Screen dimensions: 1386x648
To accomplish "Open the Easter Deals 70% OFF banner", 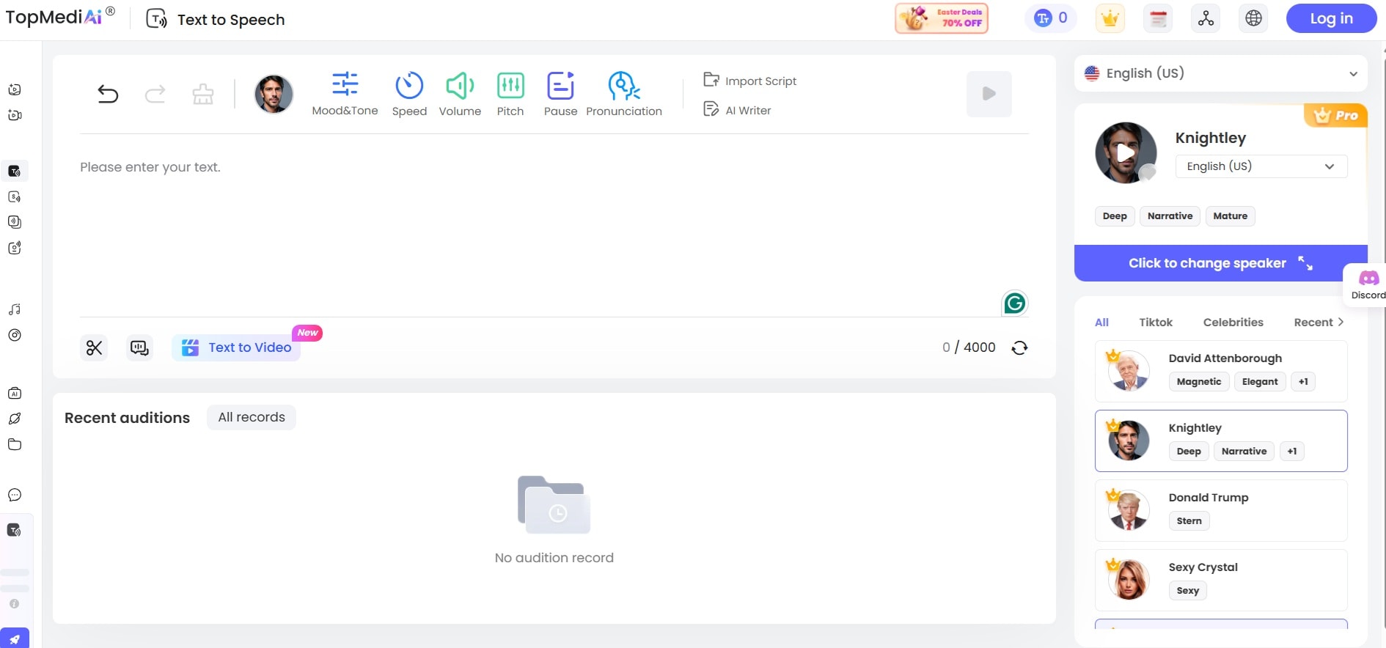I will pyautogui.click(x=942, y=18).
